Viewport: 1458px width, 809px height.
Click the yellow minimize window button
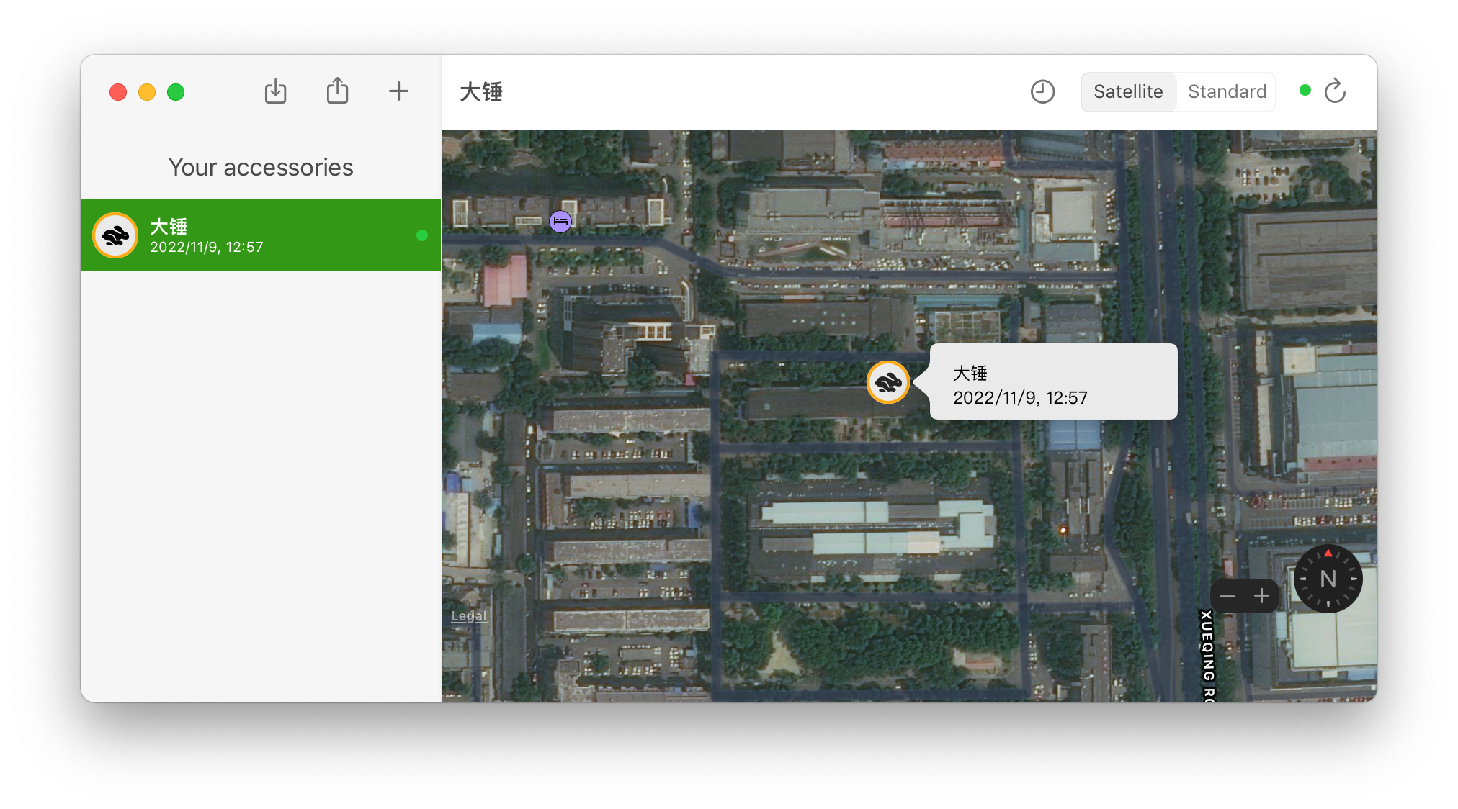tap(147, 92)
